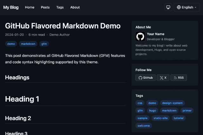The width and height of the screenshot is (203, 135).
Task: Select the markdown tag under the post title
Action: (28, 44)
